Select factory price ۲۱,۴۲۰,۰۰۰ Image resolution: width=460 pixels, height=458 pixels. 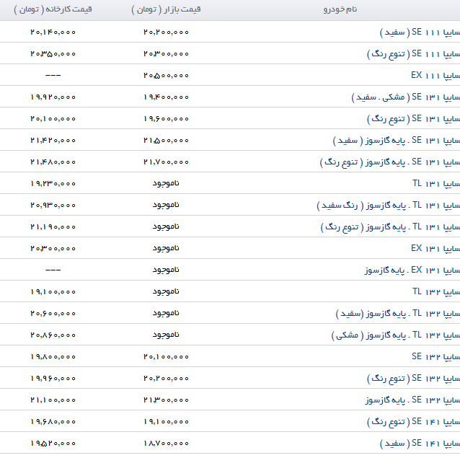point(53,140)
